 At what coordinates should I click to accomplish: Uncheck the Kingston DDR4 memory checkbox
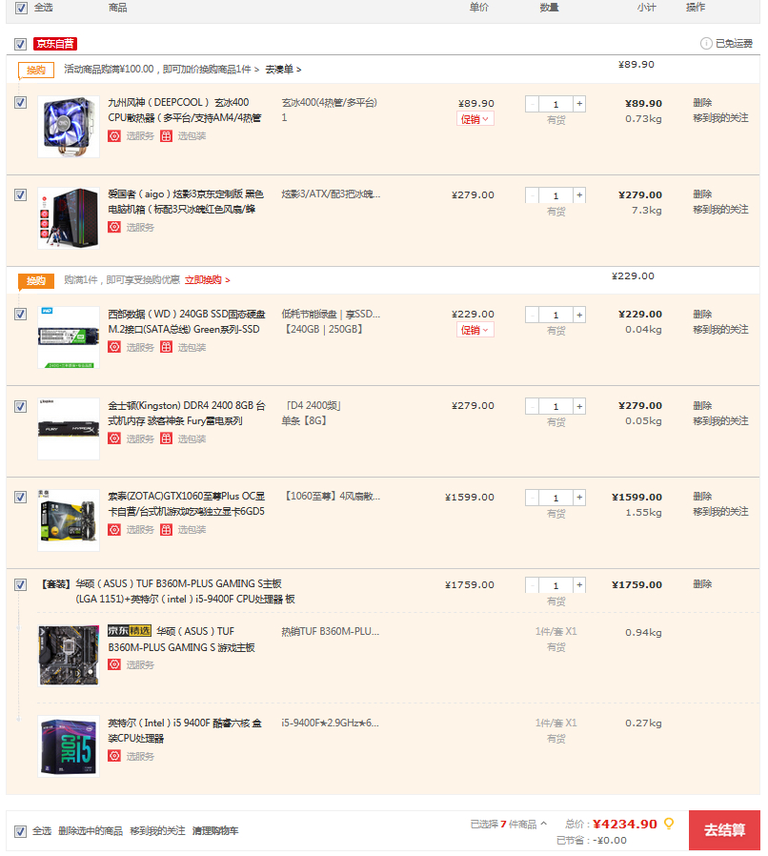click(x=21, y=406)
